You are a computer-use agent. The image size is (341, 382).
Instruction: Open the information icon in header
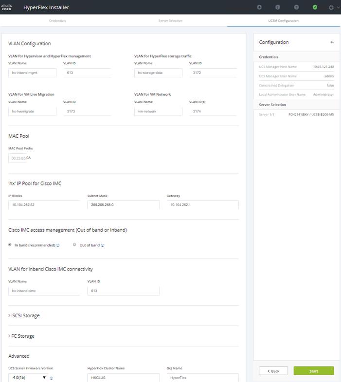pyautogui.click(x=278, y=7)
